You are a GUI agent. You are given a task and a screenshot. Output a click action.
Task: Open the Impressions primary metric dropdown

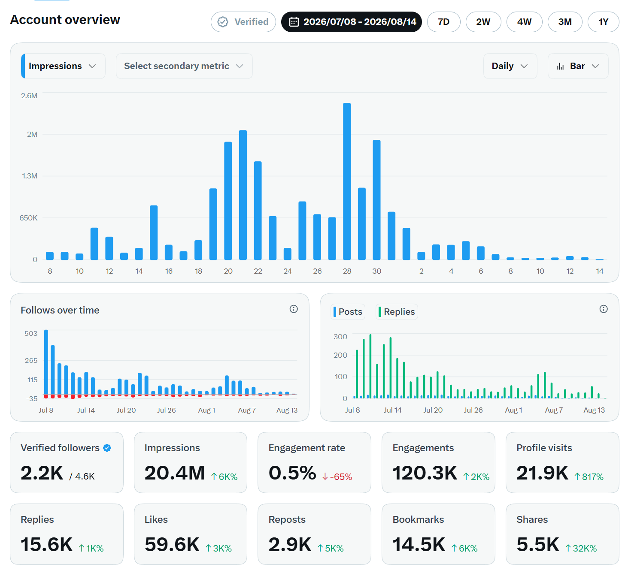pyautogui.click(x=63, y=66)
